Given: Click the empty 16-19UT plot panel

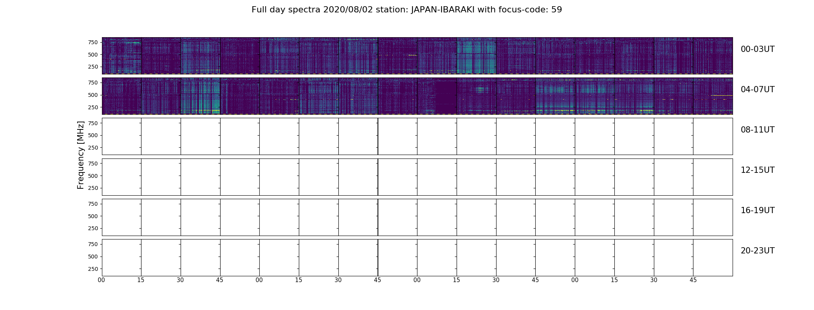Looking at the screenshot, I should point(417,217).
